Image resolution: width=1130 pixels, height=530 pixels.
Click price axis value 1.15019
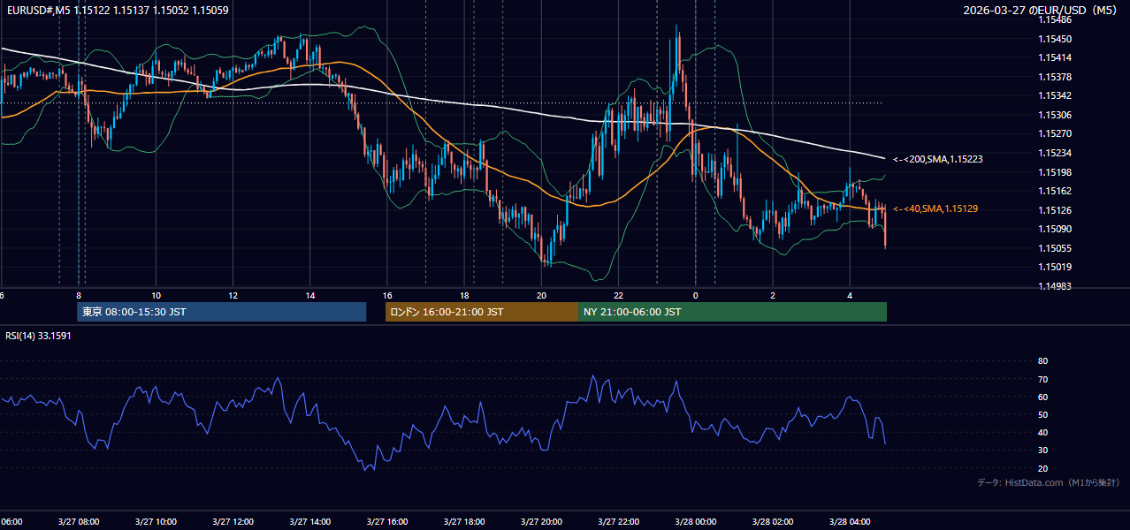coord(1055,267)
